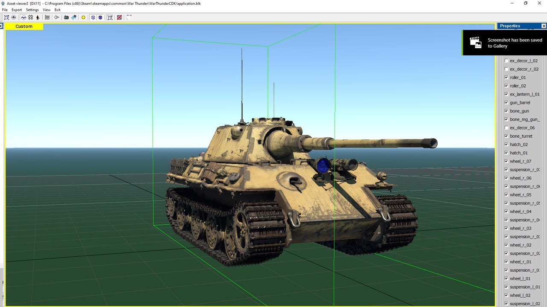547x307 pixels.
Task: Hide the wheel_r_06 node
Action: click(x=506, y=178)
